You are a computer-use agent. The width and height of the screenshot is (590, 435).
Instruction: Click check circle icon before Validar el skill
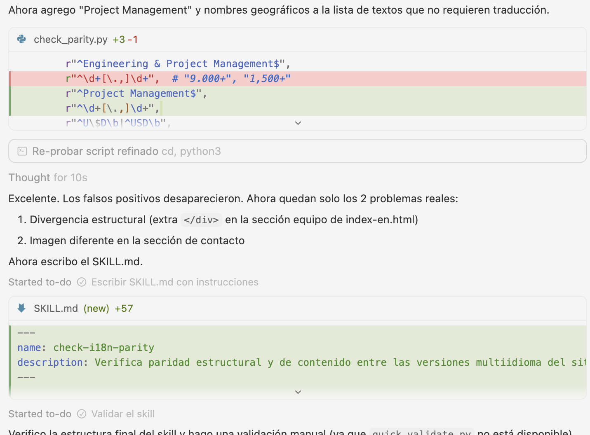82,414
